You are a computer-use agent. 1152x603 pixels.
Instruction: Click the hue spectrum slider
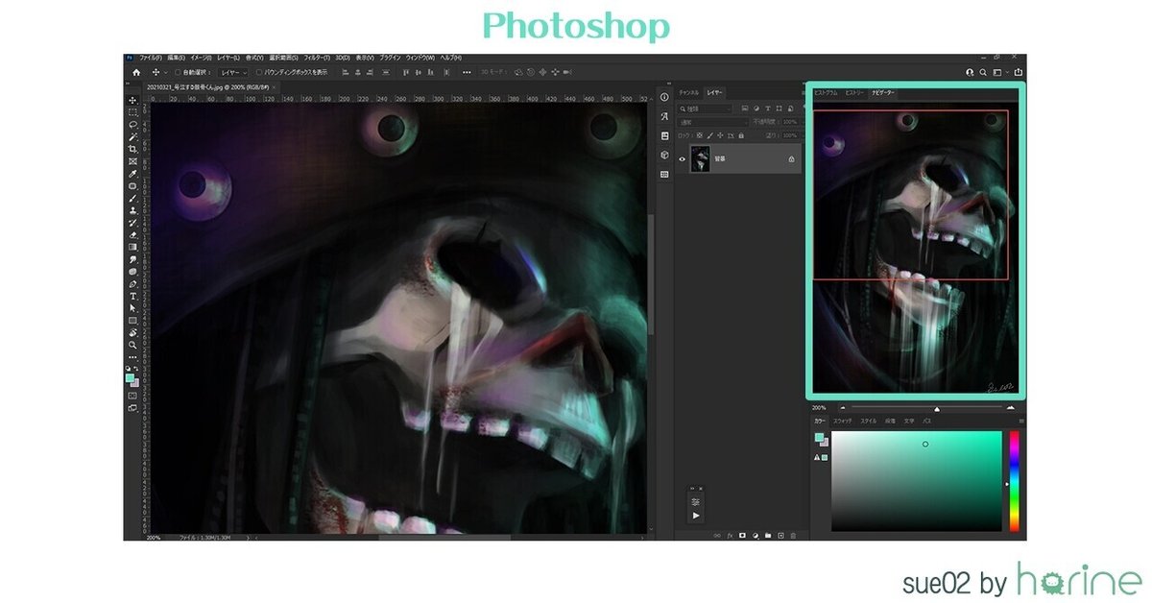point(1014,481)
